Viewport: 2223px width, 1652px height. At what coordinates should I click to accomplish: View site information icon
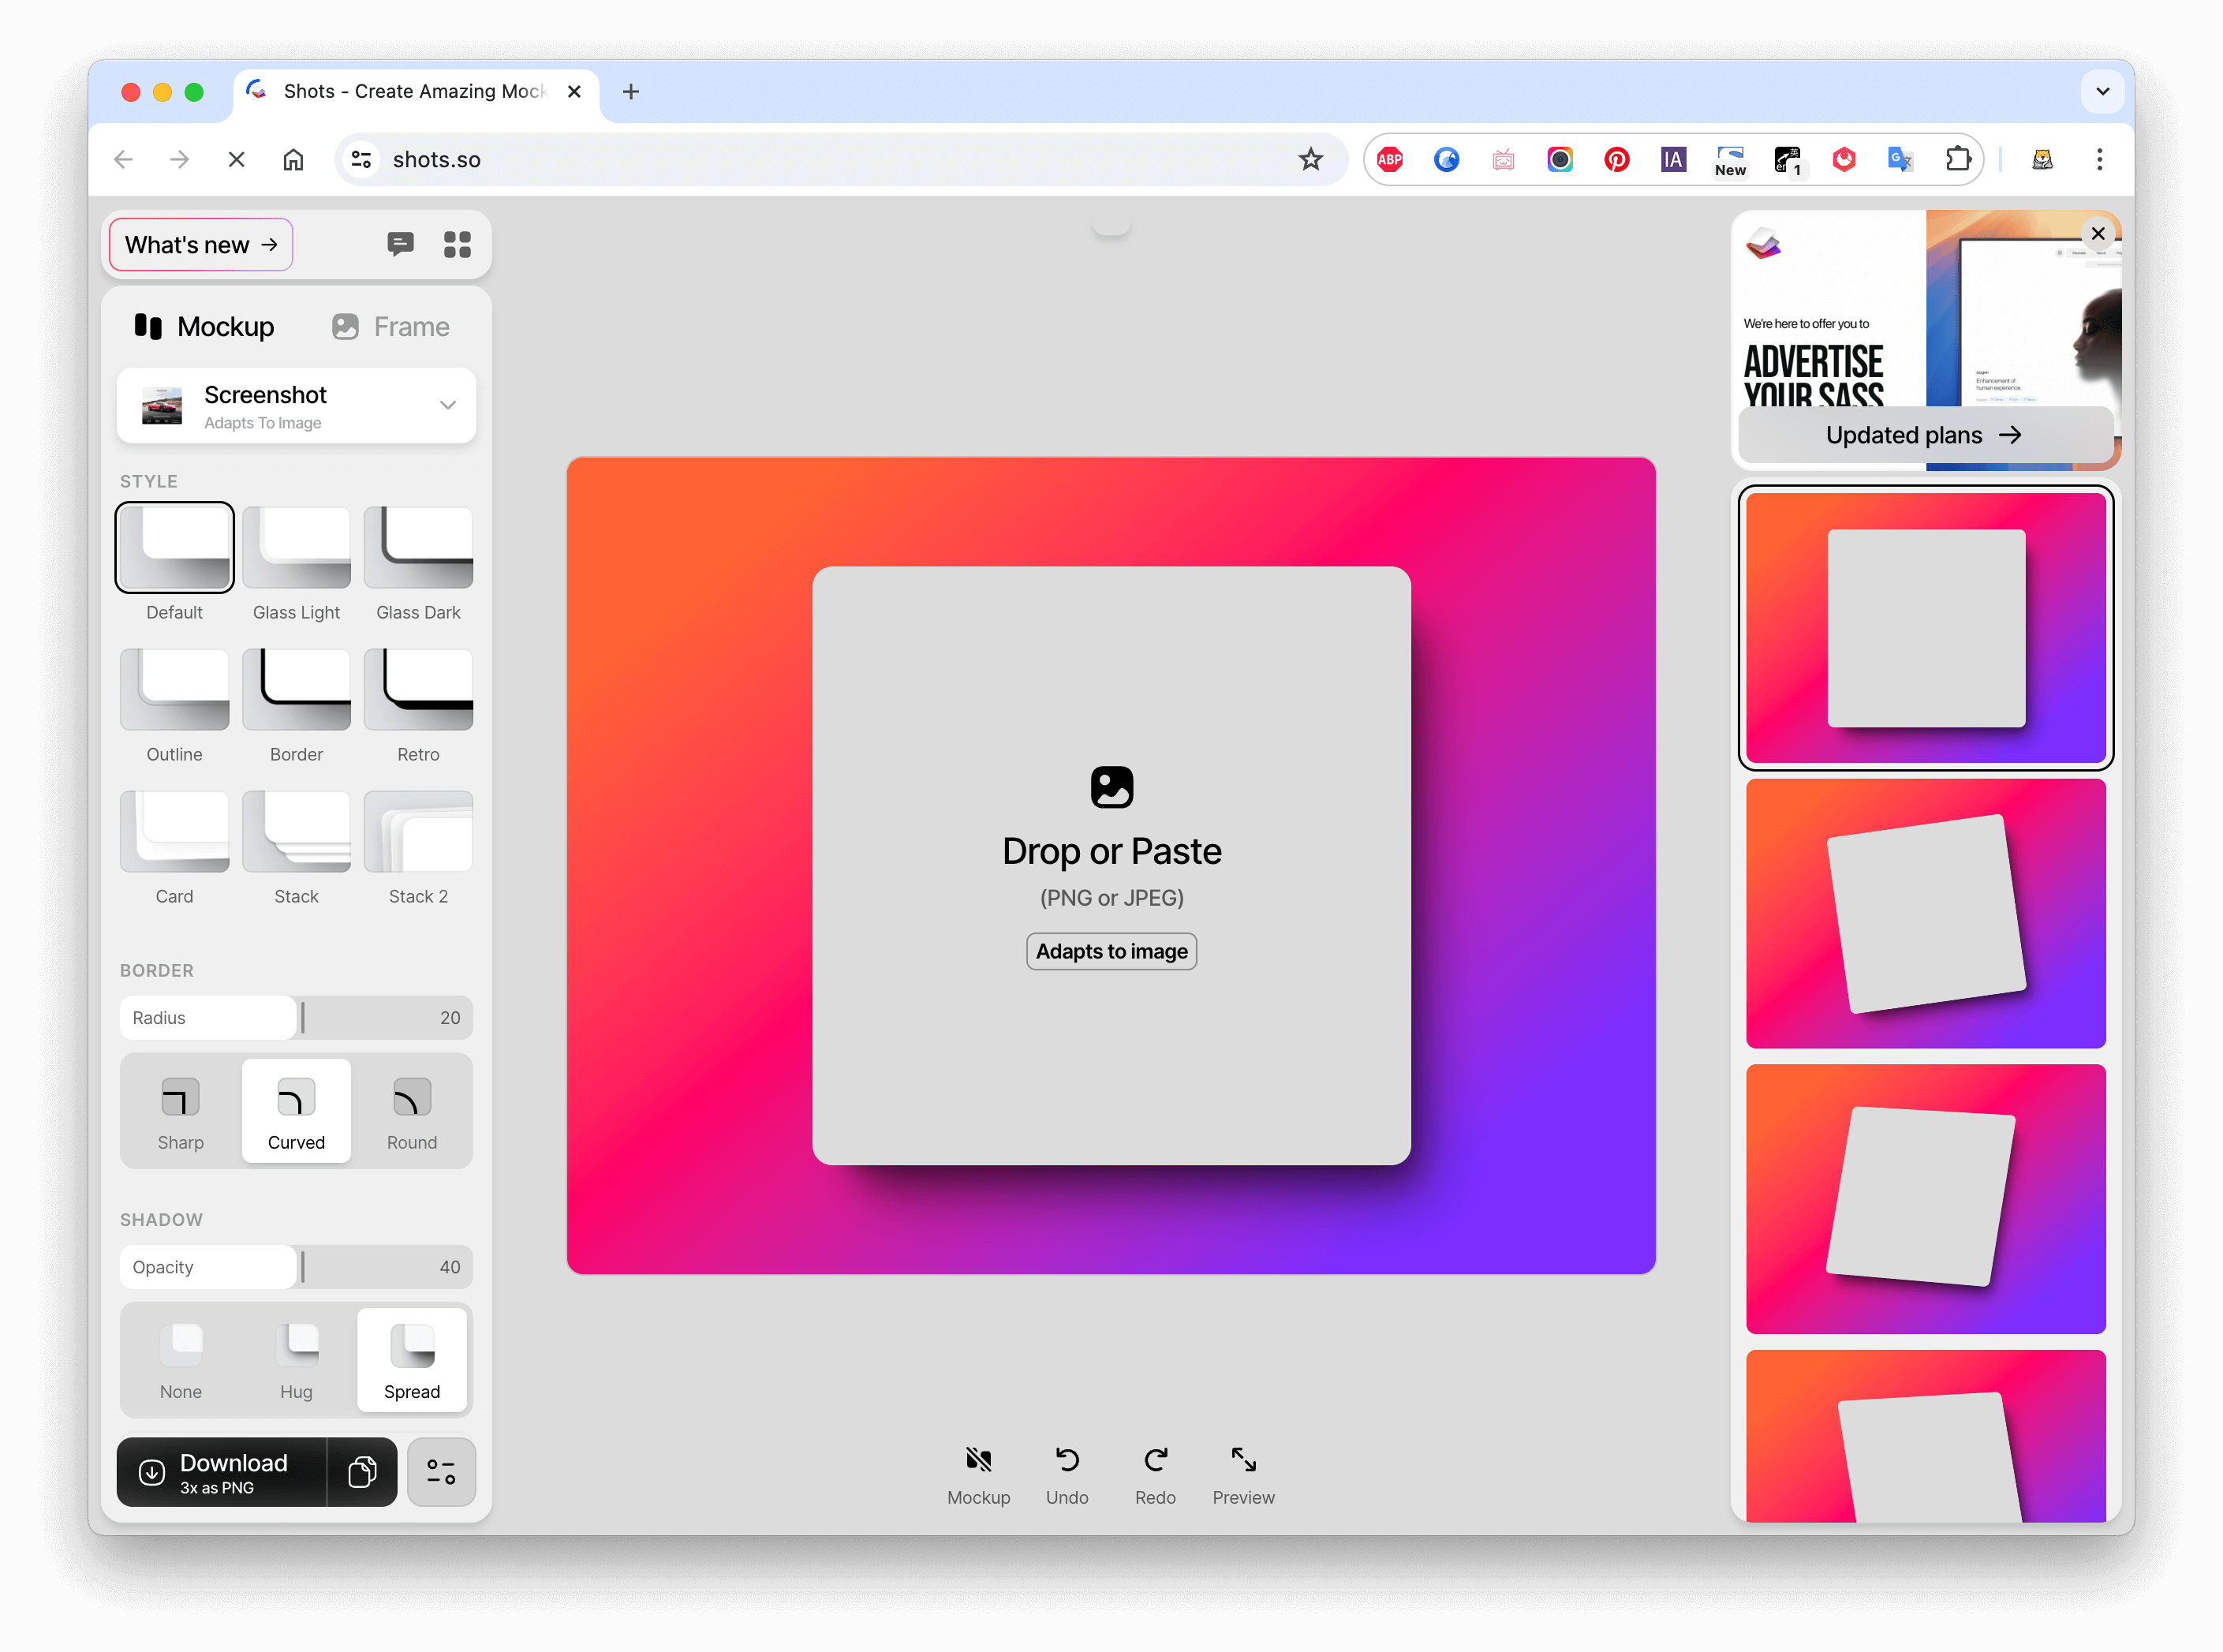click(x=362, y=160)
